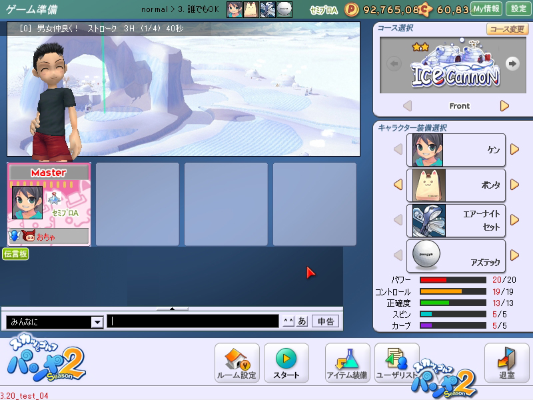Image resolution: width=533 pixels, height=400 pixels.
Task: Click the 申告 report button
Action: (x=325, y=321)
